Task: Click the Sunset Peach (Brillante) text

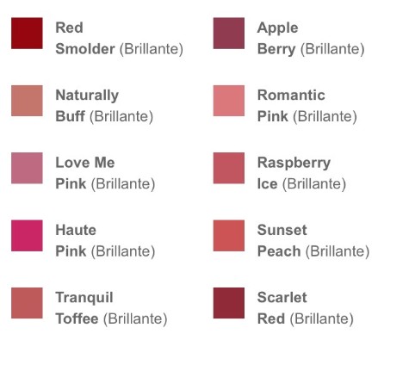Action: coord(313,241)
